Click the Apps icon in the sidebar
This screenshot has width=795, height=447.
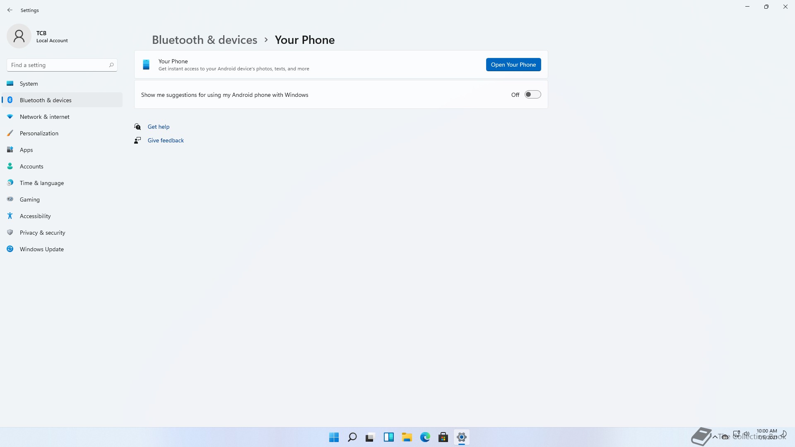(10, 149)
